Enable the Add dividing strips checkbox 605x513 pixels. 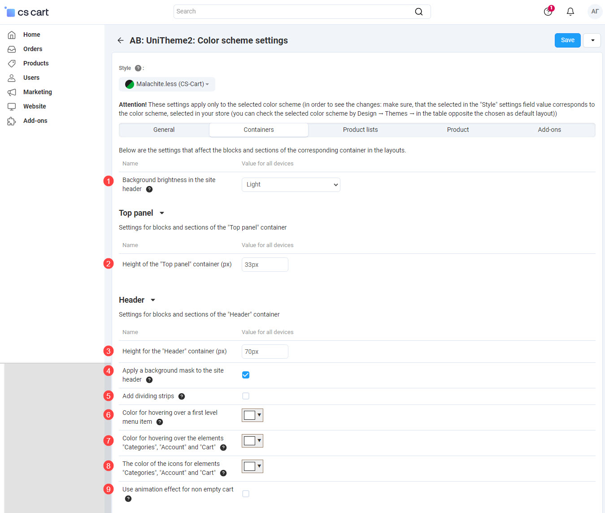[246, 396]
